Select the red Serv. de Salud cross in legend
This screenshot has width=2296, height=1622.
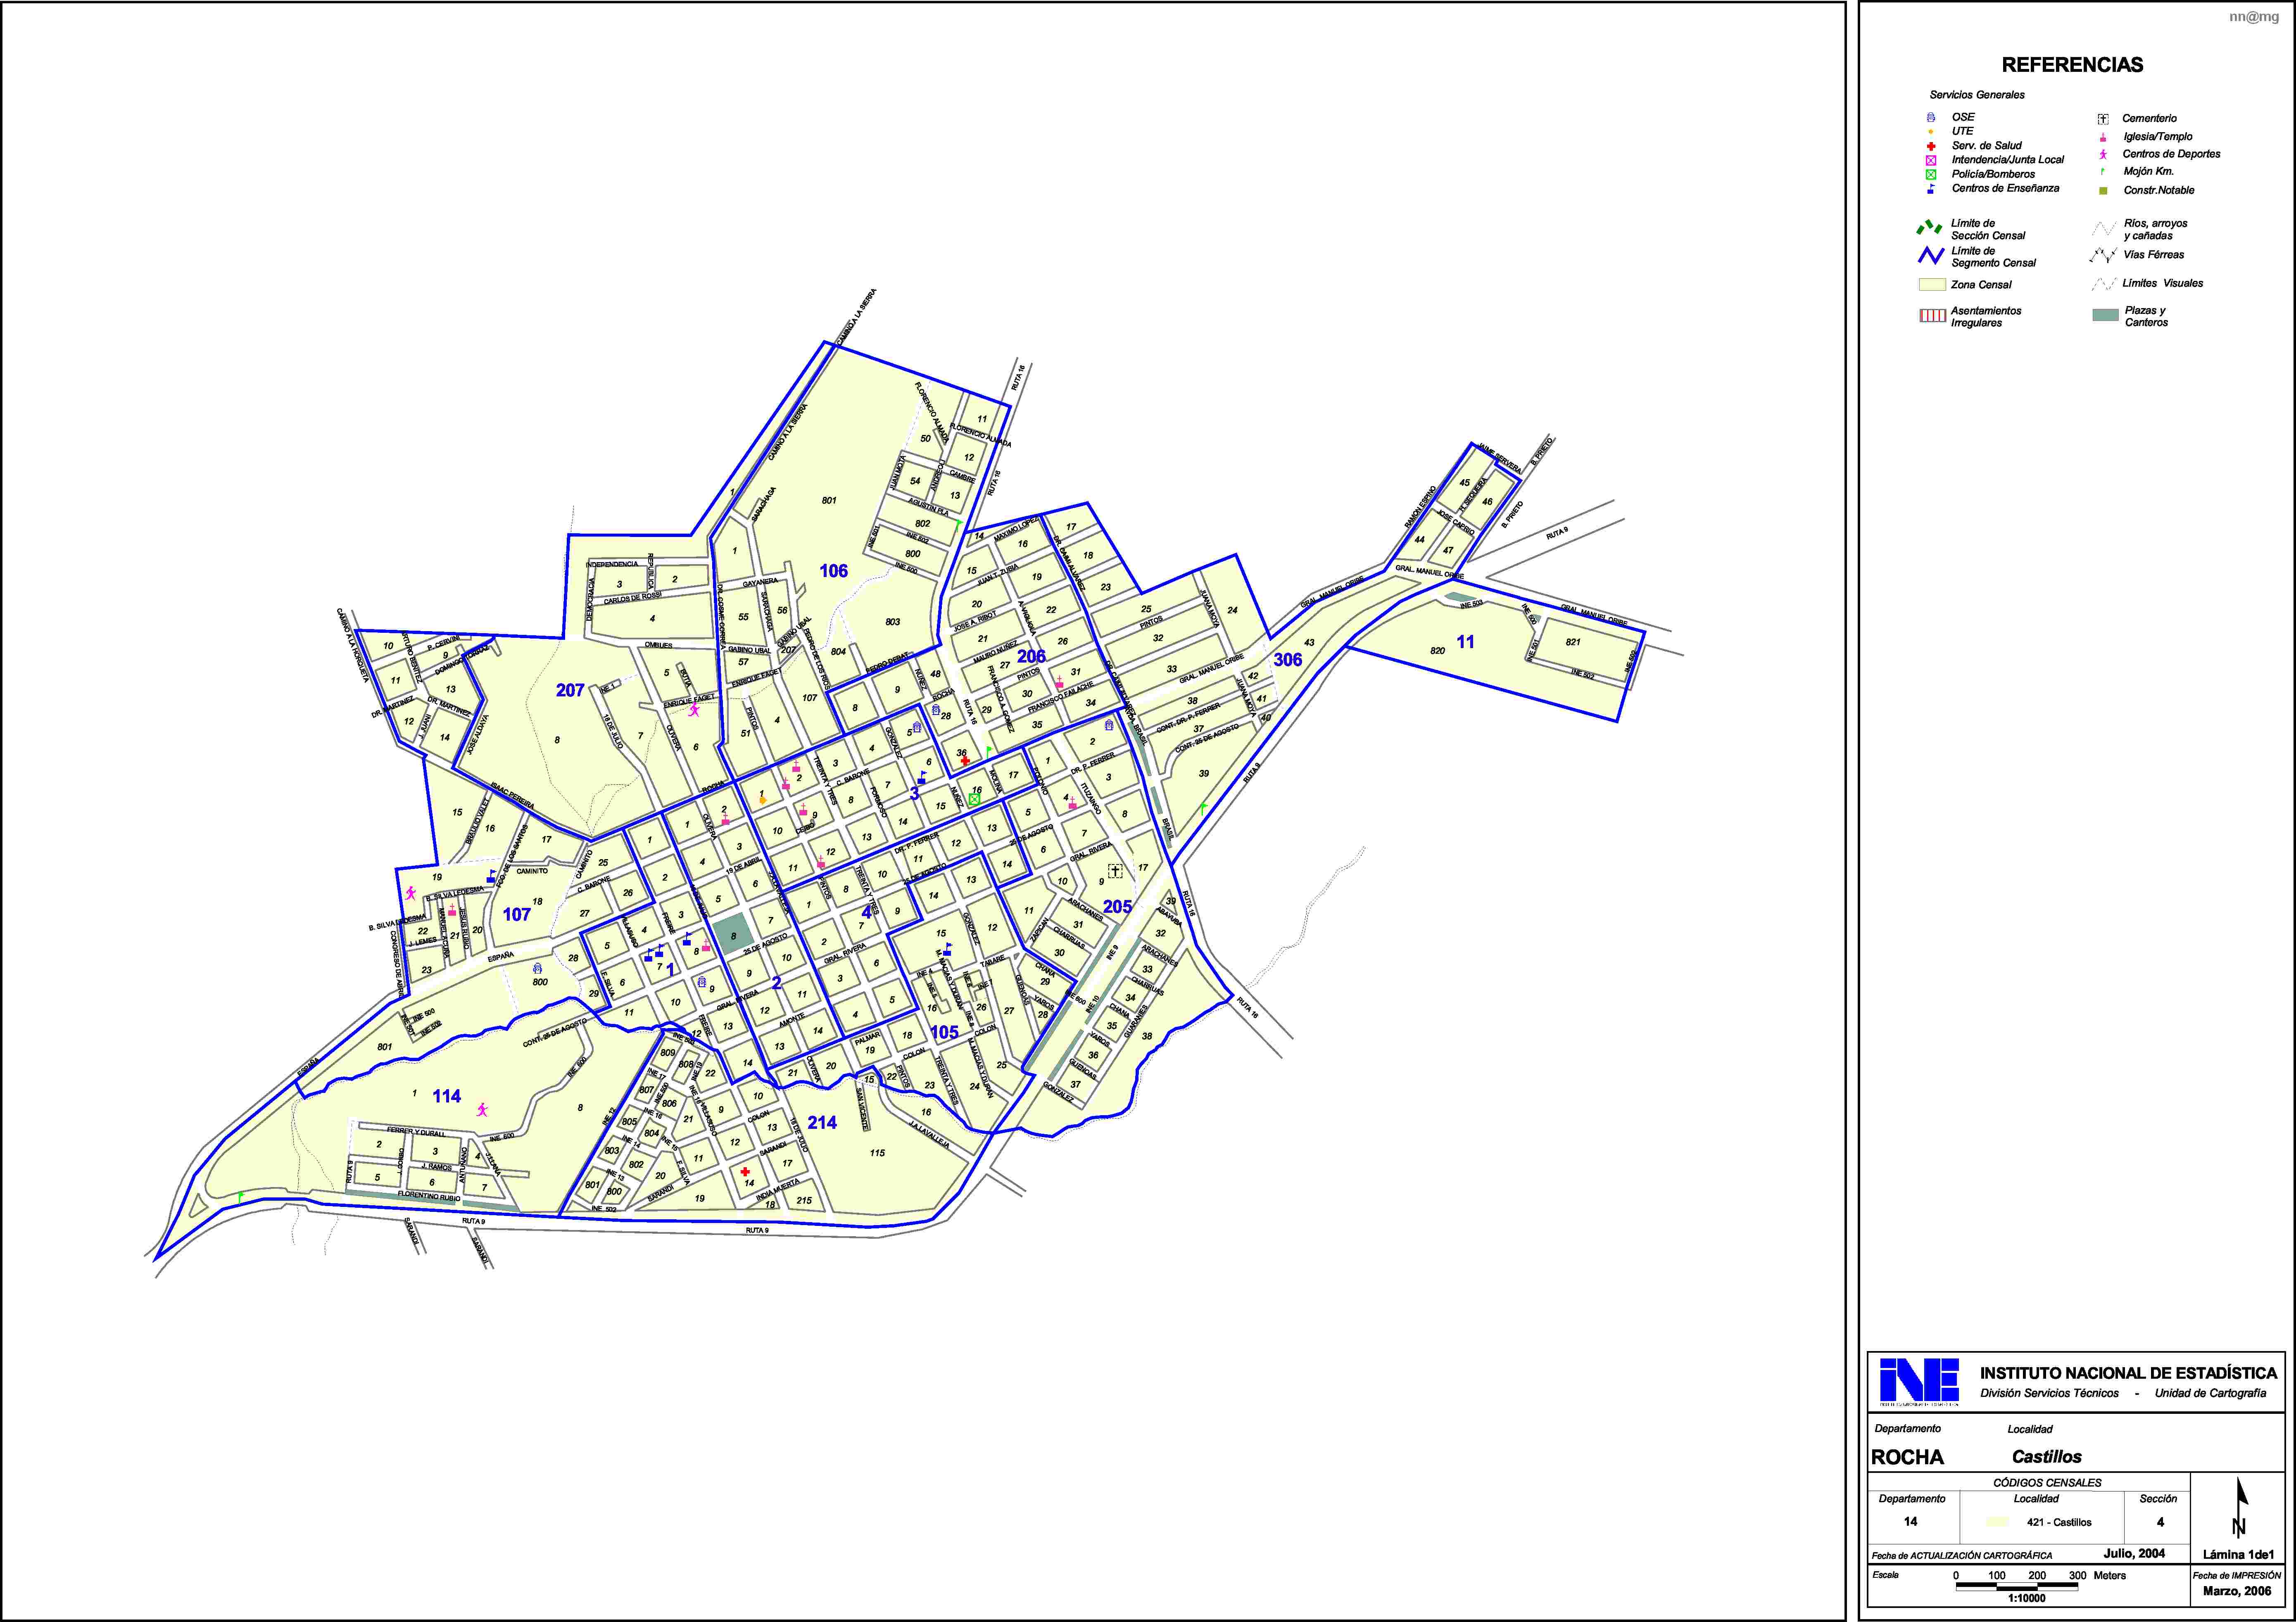1931,146
